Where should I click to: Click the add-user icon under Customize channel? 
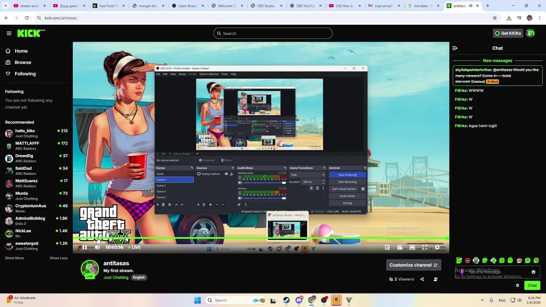(x=436, y=279)
